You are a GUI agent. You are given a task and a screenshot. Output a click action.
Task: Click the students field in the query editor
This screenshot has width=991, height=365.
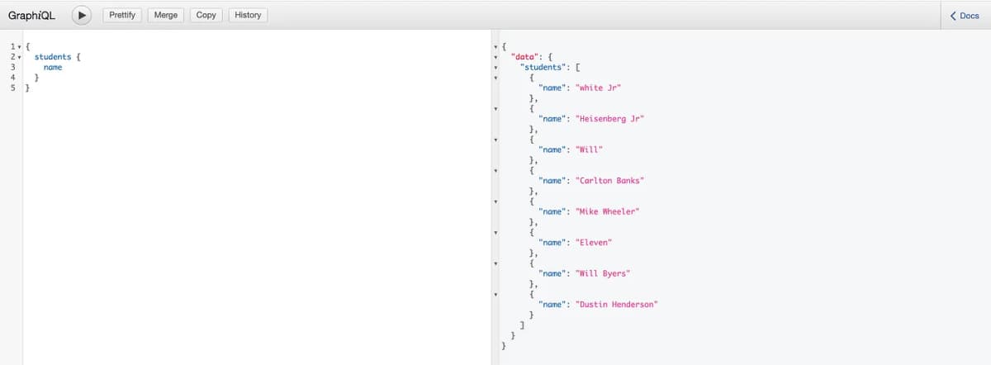click(x=52, y=57)
